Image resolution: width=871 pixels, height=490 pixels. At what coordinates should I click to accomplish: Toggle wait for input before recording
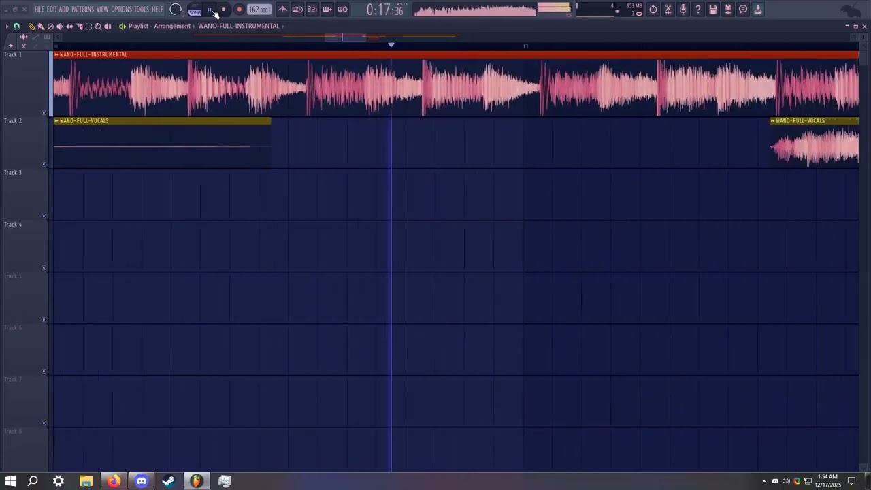[297, 10]
